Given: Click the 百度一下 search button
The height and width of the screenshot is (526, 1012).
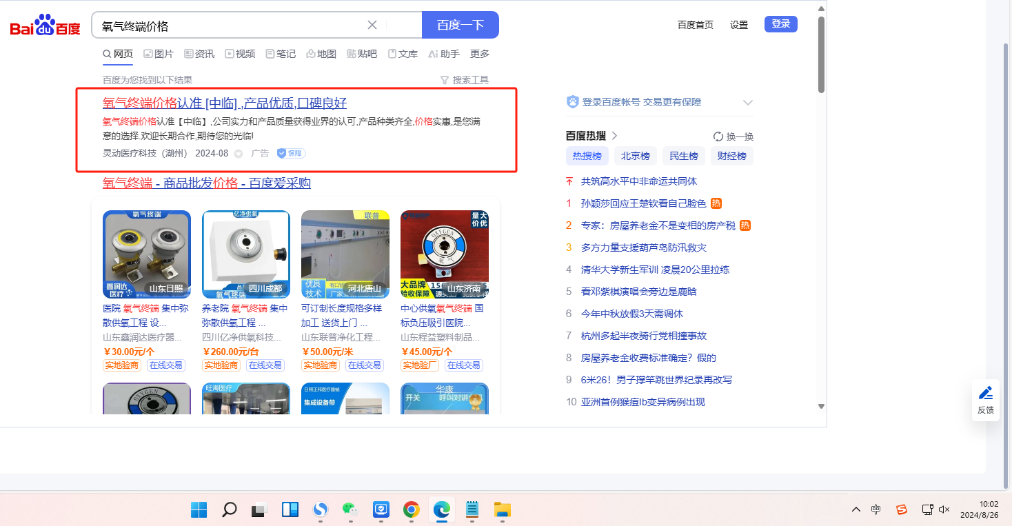Looking at the screenshot, I should 461,26.
